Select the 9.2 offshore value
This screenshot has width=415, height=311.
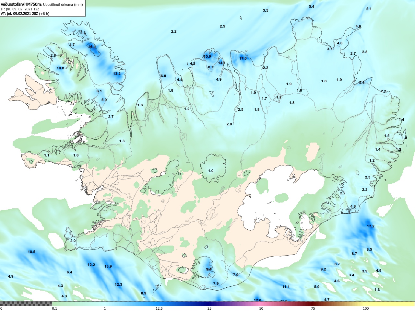click(x=323, y=269)
